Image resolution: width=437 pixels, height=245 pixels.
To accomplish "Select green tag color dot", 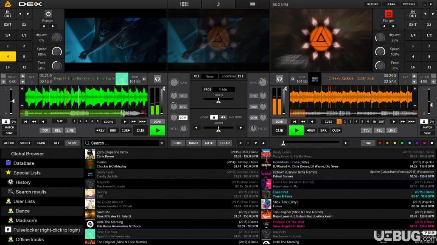I will click(402, 143).
